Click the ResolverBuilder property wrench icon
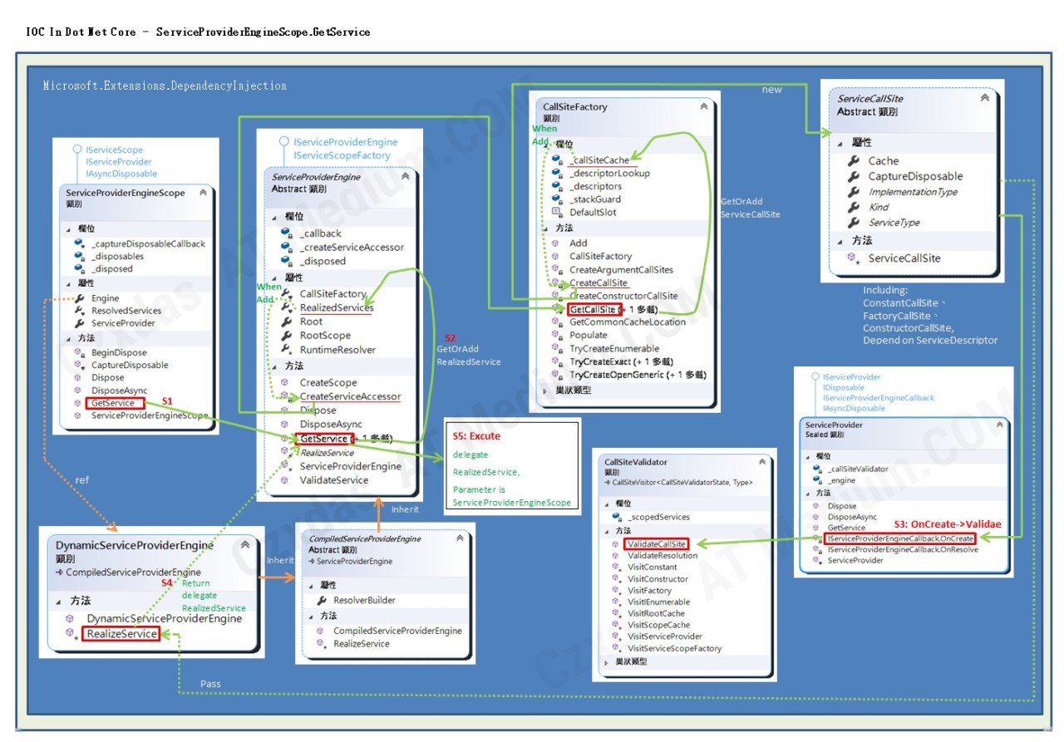 (322, 600)
